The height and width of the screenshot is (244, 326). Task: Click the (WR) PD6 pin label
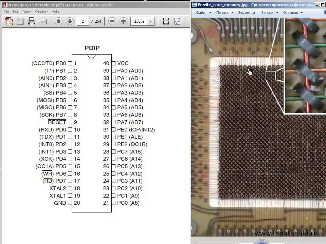[54, 174]
